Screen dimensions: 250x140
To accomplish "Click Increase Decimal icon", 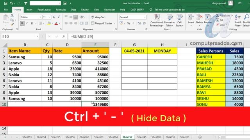I will (x=139, y=23).
